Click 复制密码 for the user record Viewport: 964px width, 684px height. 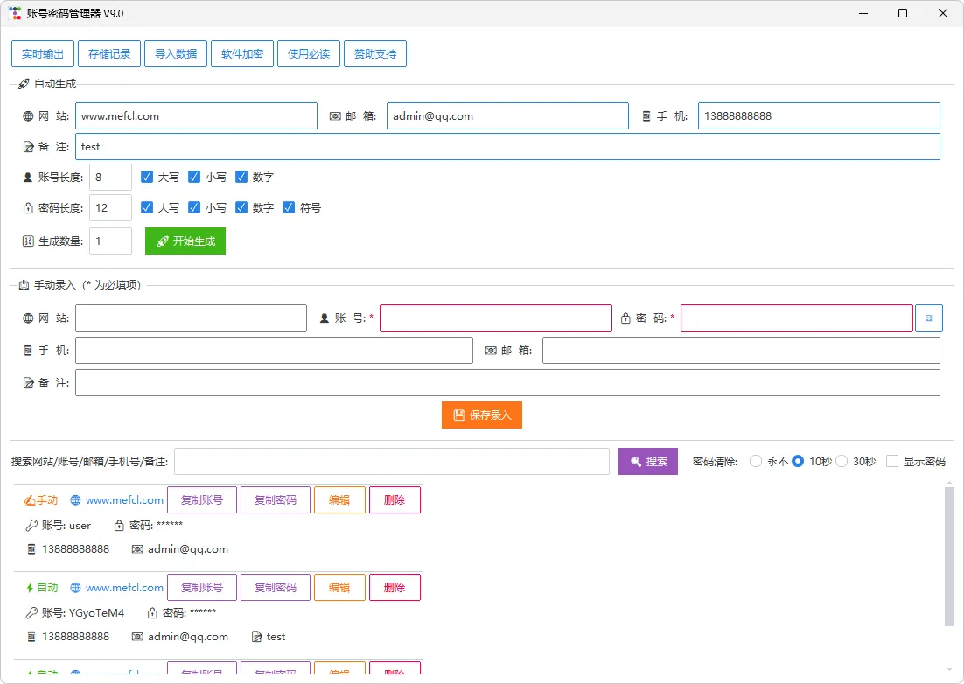276,500
